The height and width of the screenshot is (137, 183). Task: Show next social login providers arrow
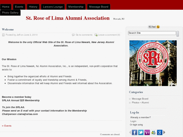pos(164,132)
